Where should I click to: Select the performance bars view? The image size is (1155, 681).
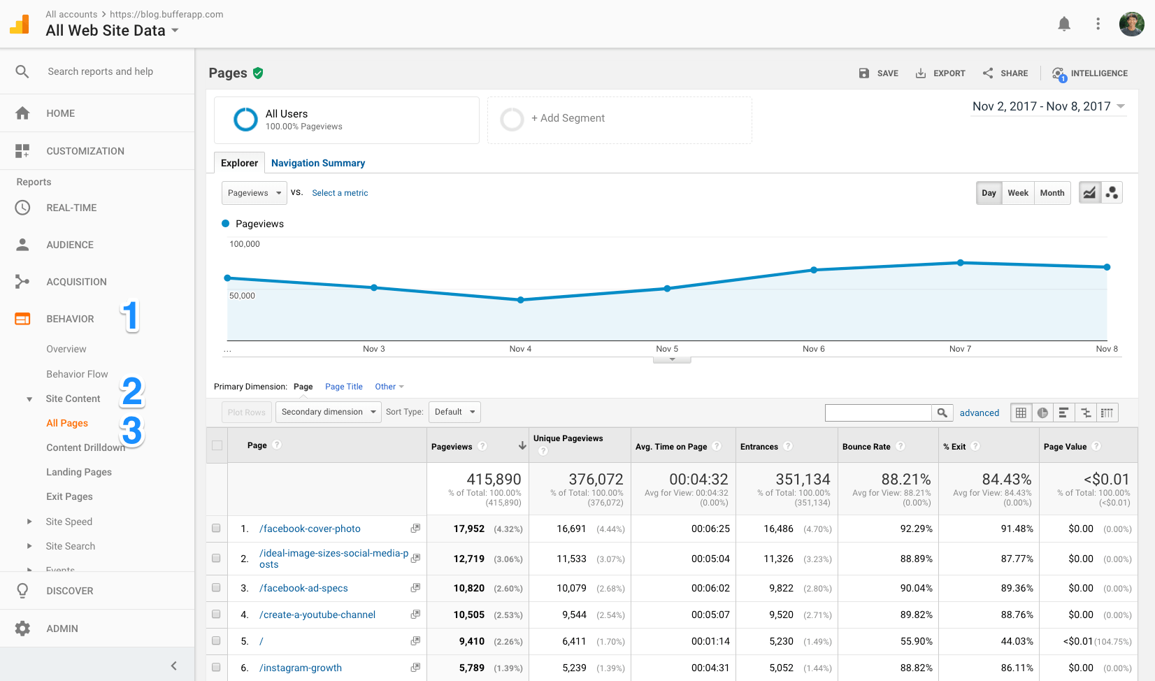coord(1064,413)
